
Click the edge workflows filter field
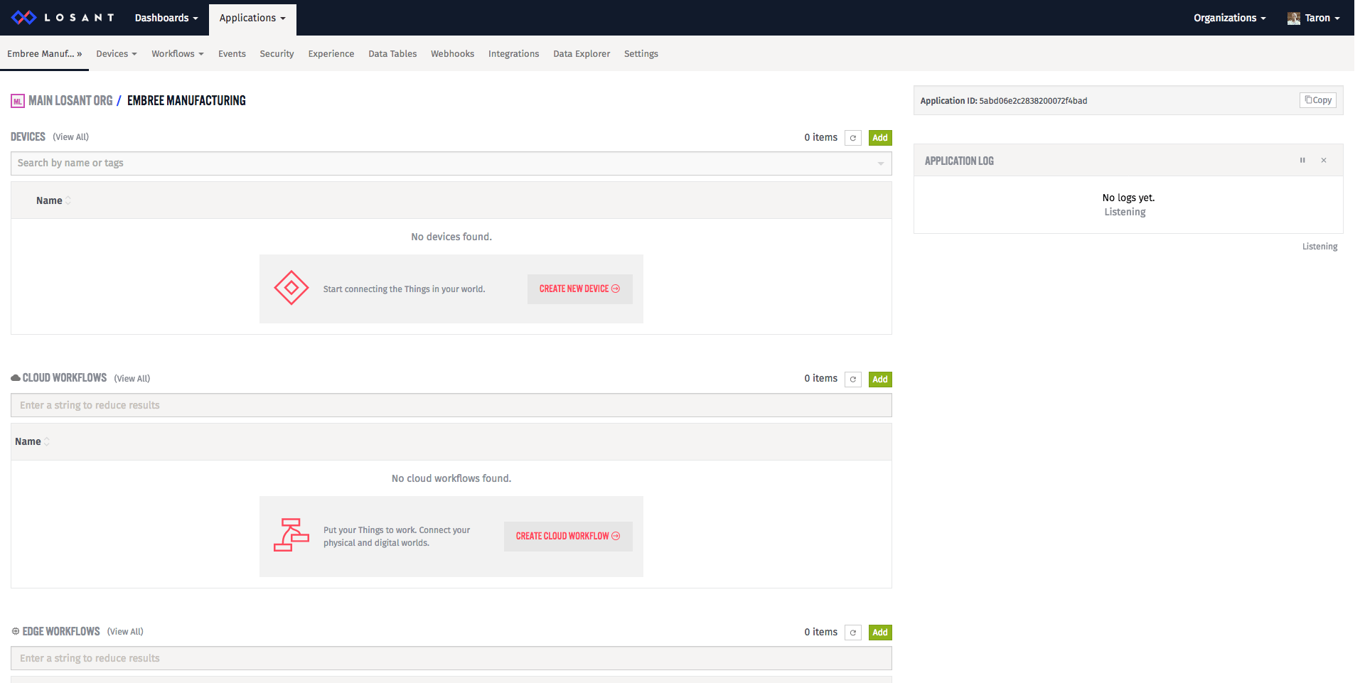tap(451, 658)
